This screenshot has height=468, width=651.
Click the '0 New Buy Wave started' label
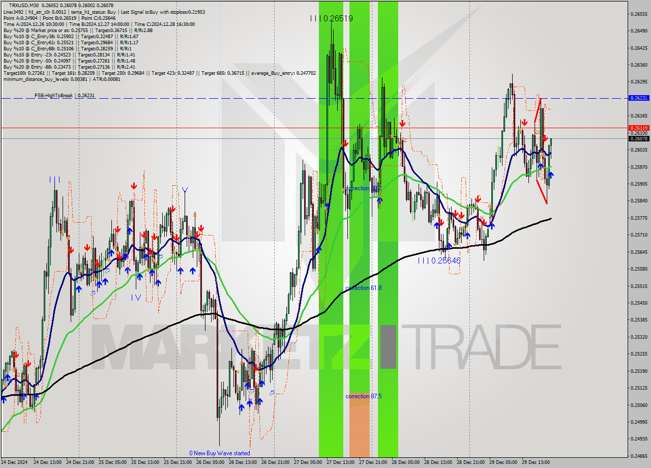tap(219, 453)
